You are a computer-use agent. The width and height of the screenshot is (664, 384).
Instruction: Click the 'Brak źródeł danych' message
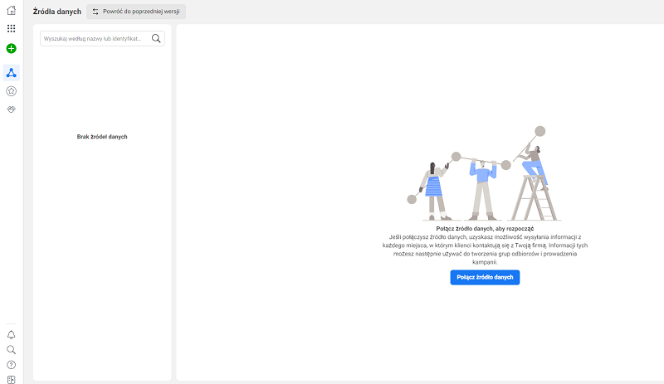point(102,137)
